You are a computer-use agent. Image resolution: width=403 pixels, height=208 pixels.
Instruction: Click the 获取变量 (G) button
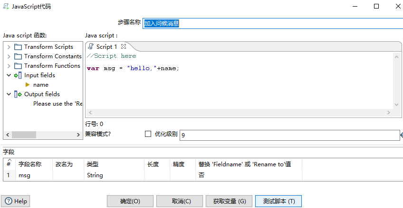point(229,201)
